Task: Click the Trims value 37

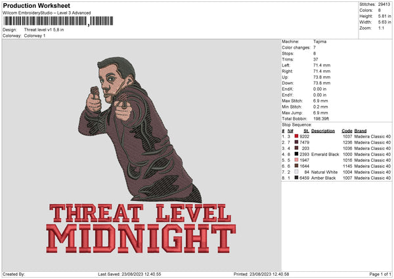Action: click(316, 59)
